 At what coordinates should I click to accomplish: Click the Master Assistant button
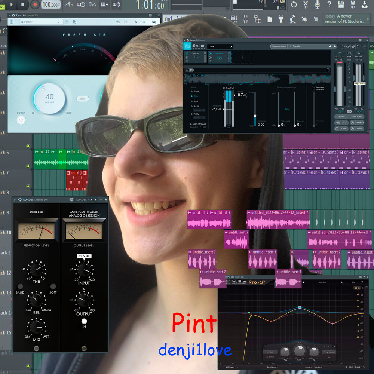coord(279,46)
